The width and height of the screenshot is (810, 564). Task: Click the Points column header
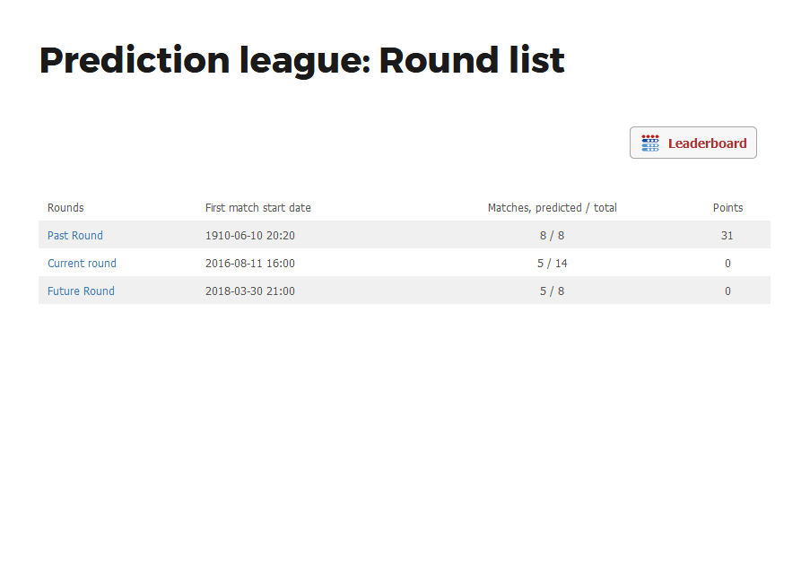[727, 208]
